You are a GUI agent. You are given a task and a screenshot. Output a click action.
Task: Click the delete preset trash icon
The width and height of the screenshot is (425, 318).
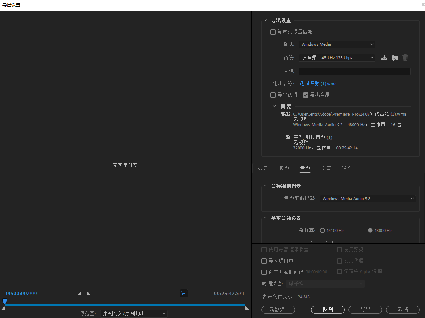405,58
